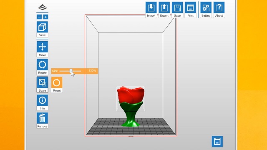
Task: Click the 130% size value
Action: tap(92, 70)
